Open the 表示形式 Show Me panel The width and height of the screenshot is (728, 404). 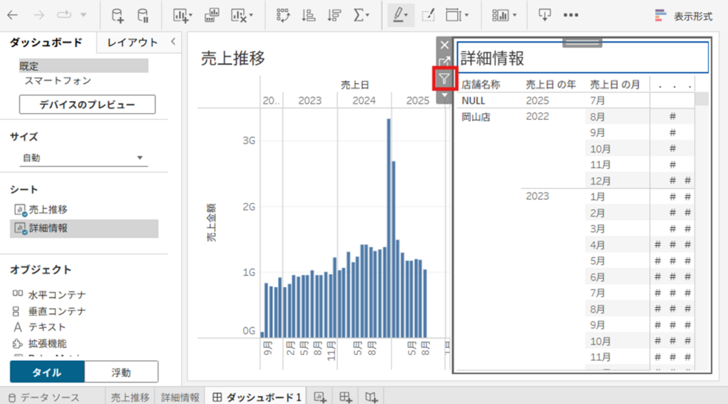(683, 16)
